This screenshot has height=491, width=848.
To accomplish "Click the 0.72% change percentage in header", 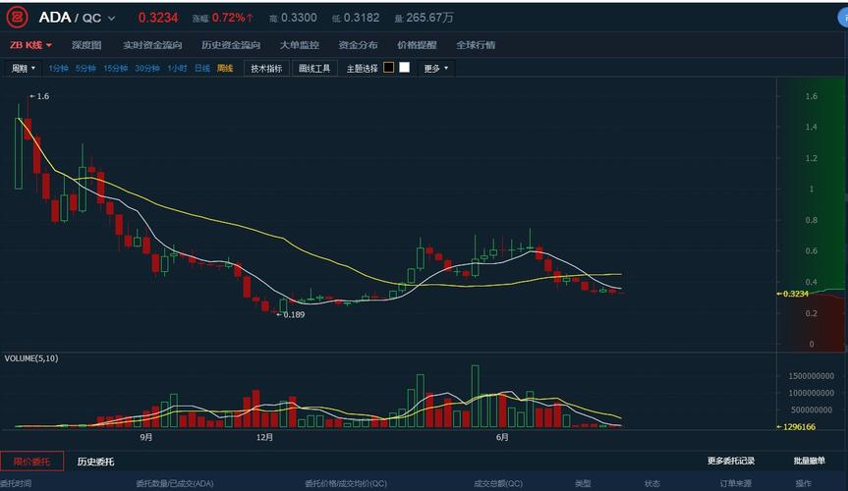I will coord(233,18).
